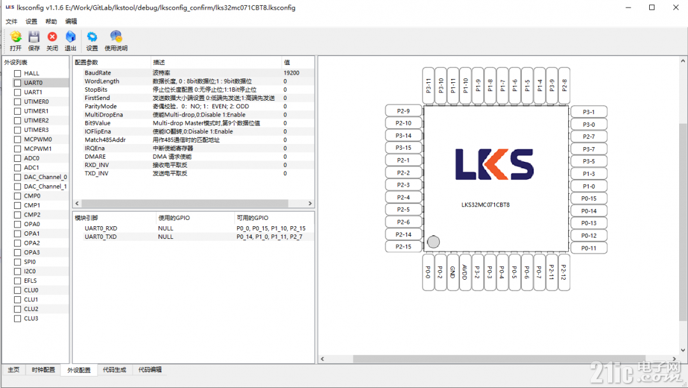Screen dimensions: 688x388
Task: Click the TXD_INV parameter name
Action: [97, 173]
